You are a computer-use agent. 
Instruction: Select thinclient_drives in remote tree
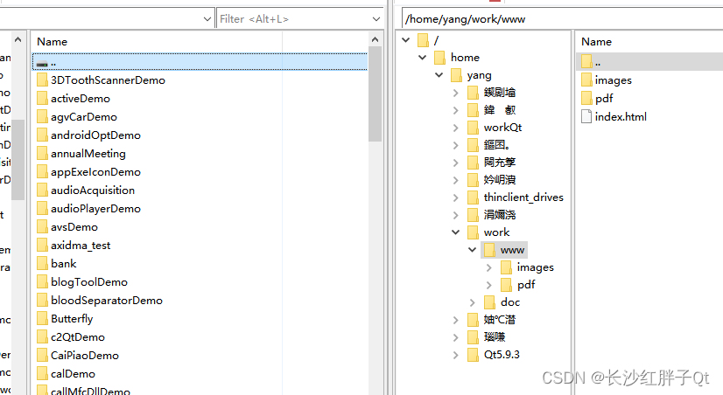point(523,197)
